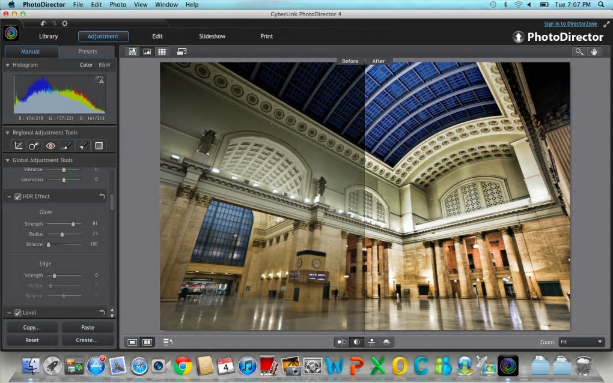Choose the Adjustment Brush tool
Image resolution: width=613 pixels, height=383 pixels.
click(67, 145)
